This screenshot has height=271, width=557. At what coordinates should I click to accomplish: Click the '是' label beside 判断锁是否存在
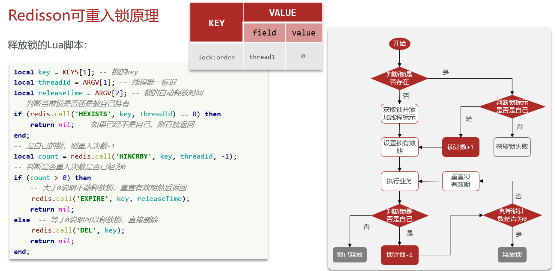pyautogui.click(x=446, y=73)
